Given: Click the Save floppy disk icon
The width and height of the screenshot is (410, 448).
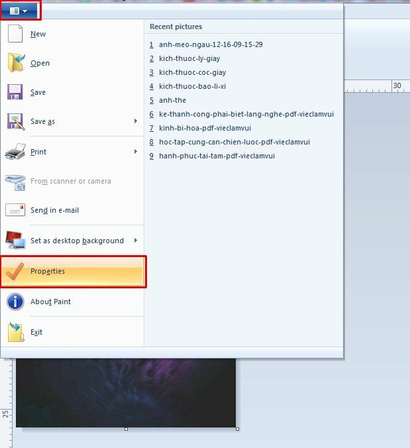Looking at the screenshot, I should [15, 92].
